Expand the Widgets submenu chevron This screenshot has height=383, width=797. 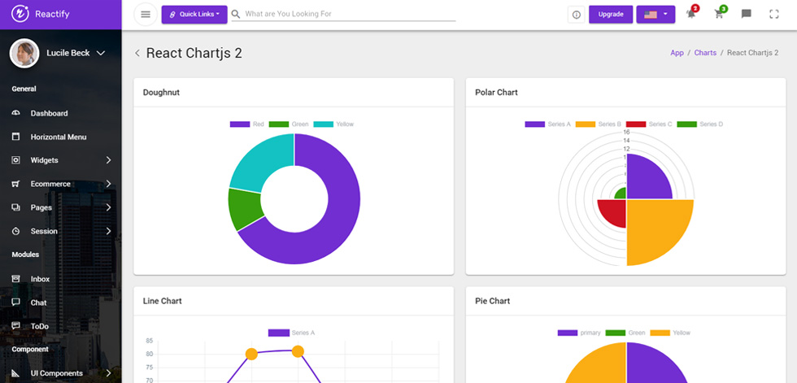[x=108, y=160]
